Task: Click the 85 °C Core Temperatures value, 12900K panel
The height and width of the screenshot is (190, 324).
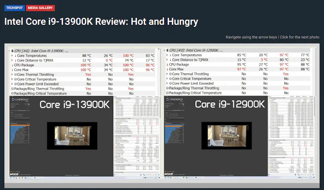Action: click(242, 55)
